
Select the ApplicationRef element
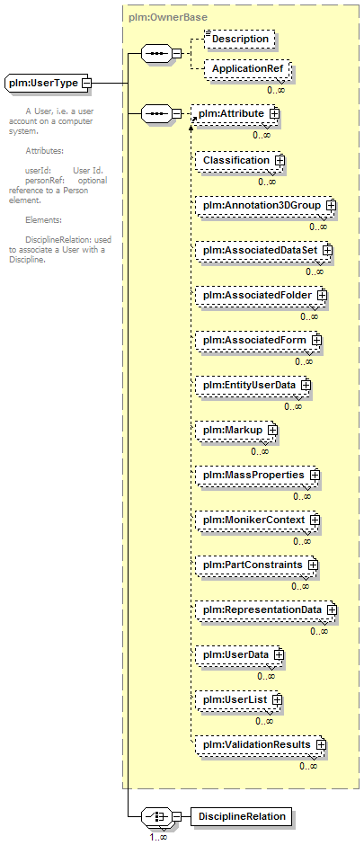point(248,69)
